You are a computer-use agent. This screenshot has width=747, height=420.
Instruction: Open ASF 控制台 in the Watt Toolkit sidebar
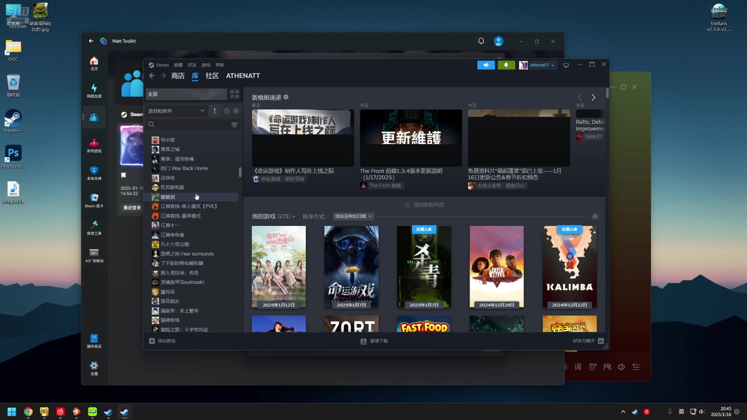click(x=94, y=256)
